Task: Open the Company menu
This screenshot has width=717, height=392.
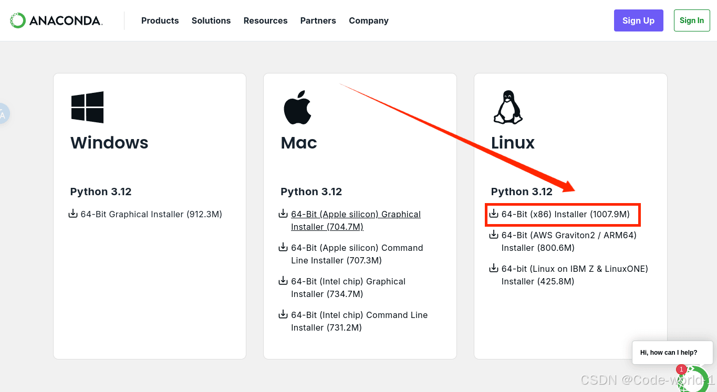Action: [x=369, y=20]
